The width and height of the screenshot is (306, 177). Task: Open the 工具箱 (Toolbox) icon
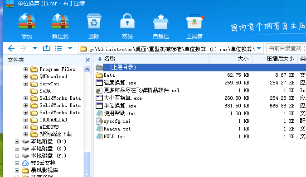pyautogui.click(x=194, y=22)
